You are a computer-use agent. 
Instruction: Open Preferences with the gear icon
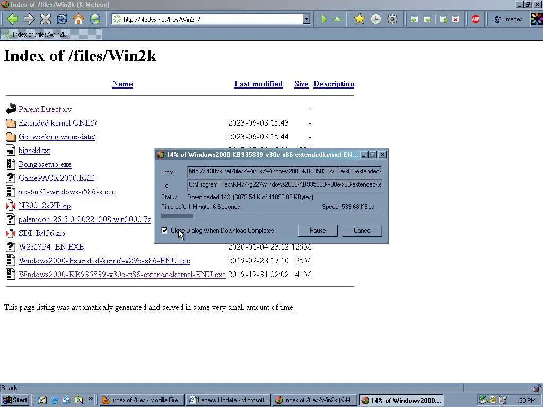pos(392,19)
